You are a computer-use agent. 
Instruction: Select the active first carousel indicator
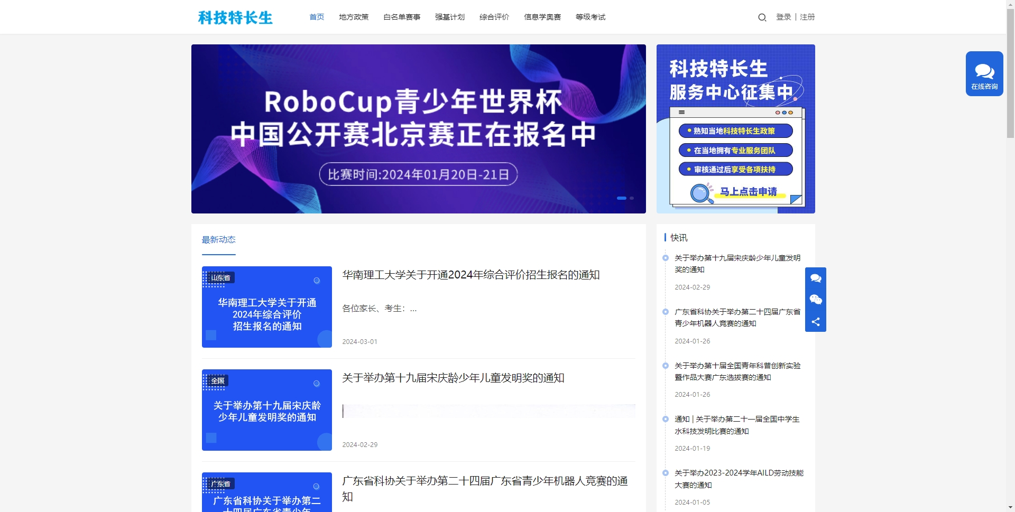point(621,198)
